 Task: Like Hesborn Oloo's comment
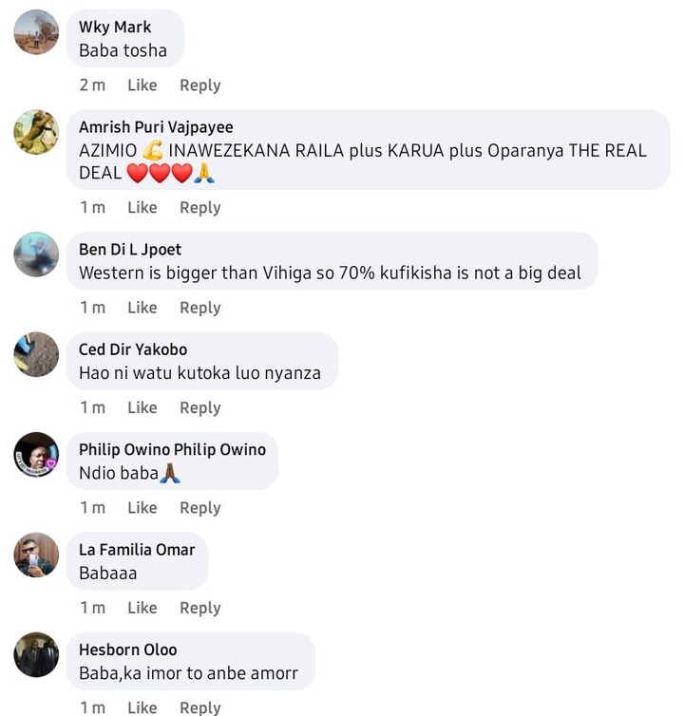[x=142, y=707]
